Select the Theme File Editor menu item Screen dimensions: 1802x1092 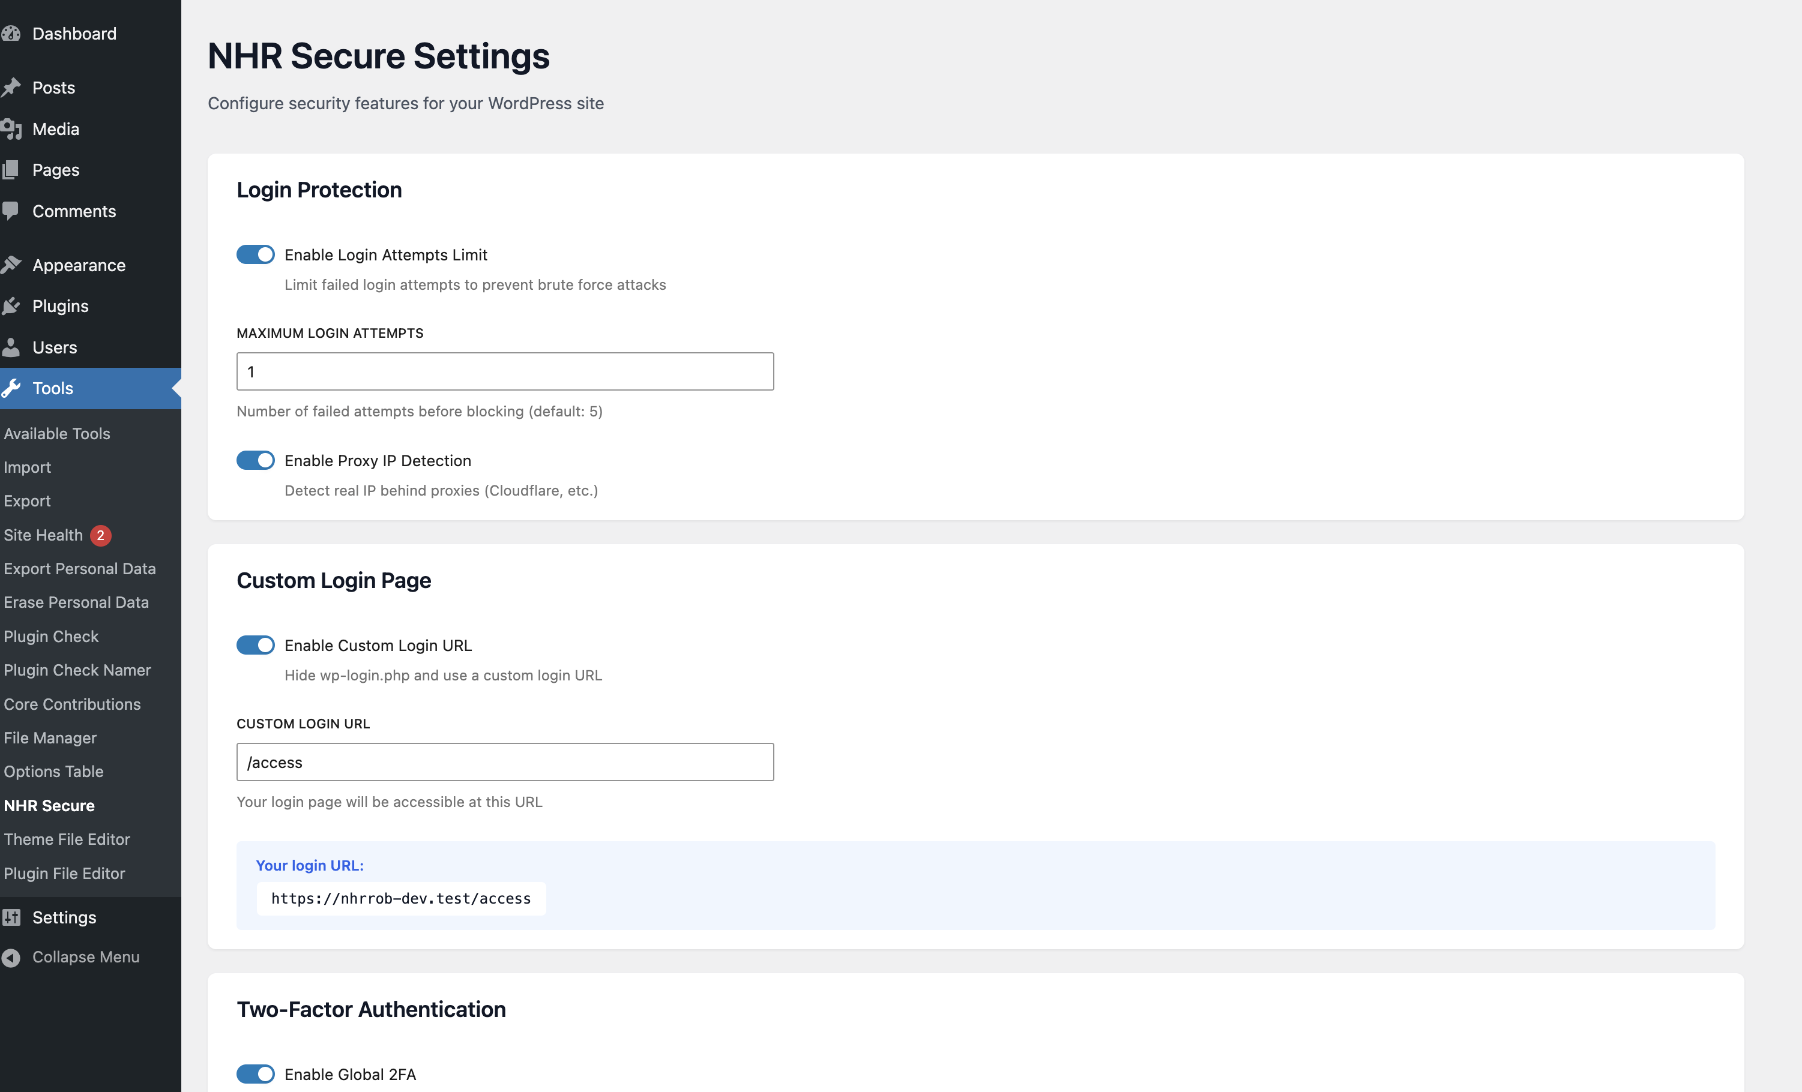pos(67,839)
